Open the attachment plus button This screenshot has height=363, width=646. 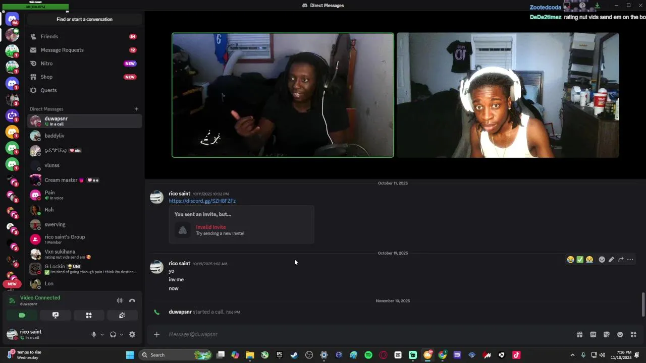click(156, 334)
